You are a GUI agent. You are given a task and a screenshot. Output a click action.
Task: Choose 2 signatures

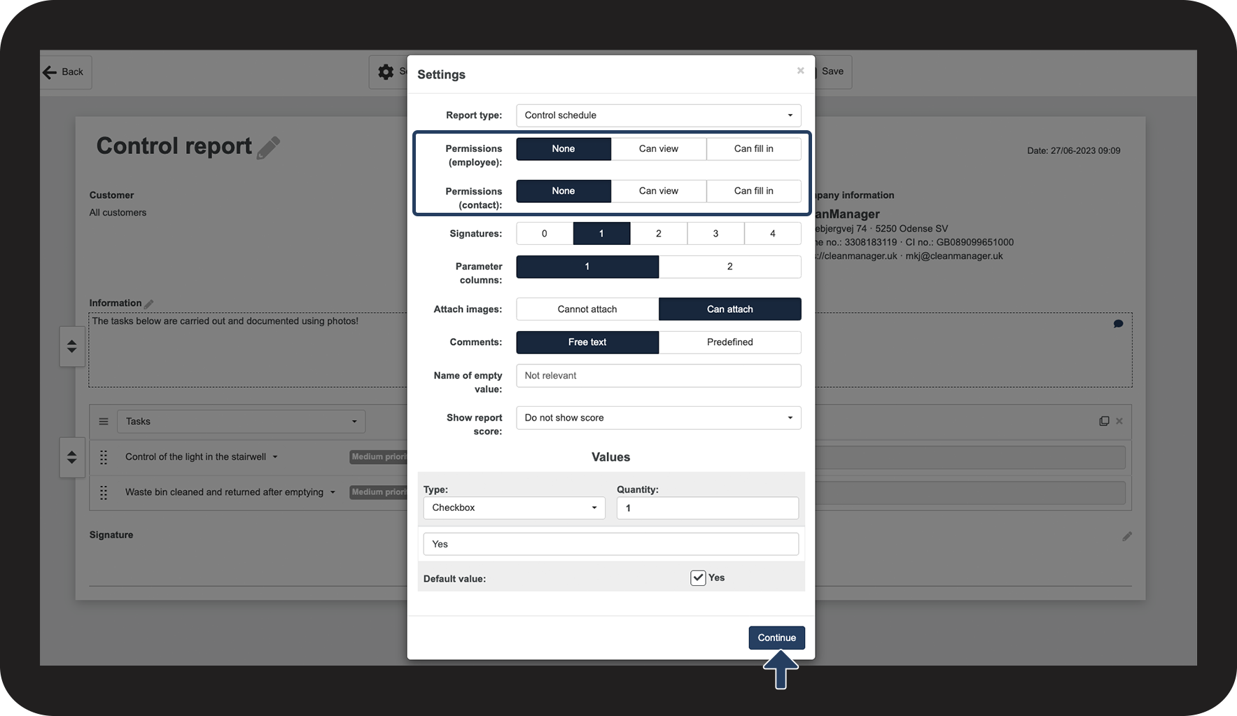[659, 234]
